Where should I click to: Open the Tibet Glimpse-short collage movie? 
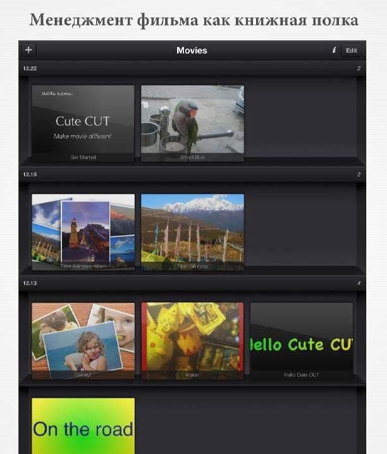coord(83,232)
